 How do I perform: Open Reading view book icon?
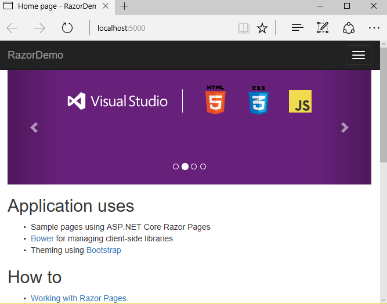point(243,28)
